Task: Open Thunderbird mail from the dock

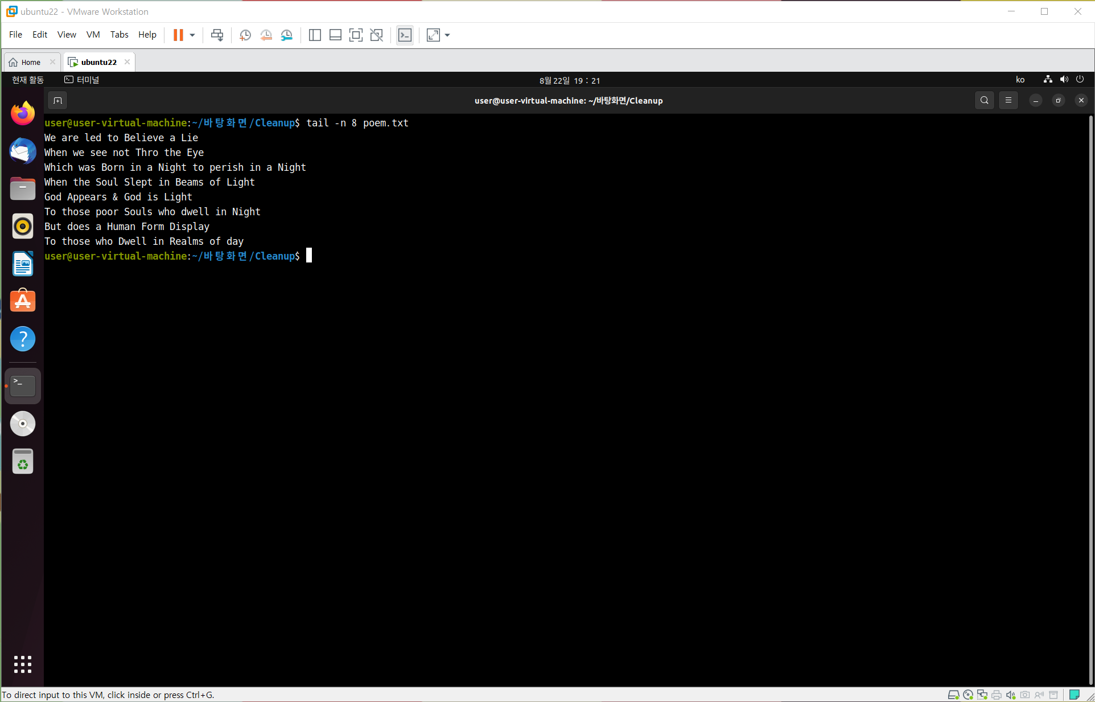Action: tap(23, 151)
